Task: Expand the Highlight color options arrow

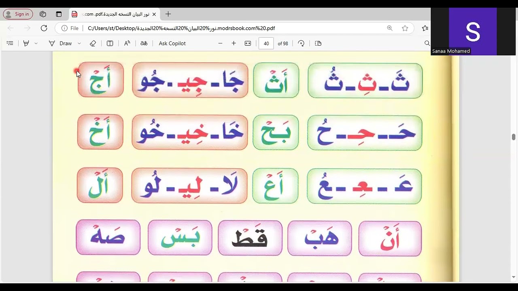Action: (36, 43)
